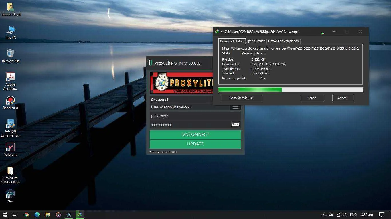Close the IDM download window

tap(360, 32)
